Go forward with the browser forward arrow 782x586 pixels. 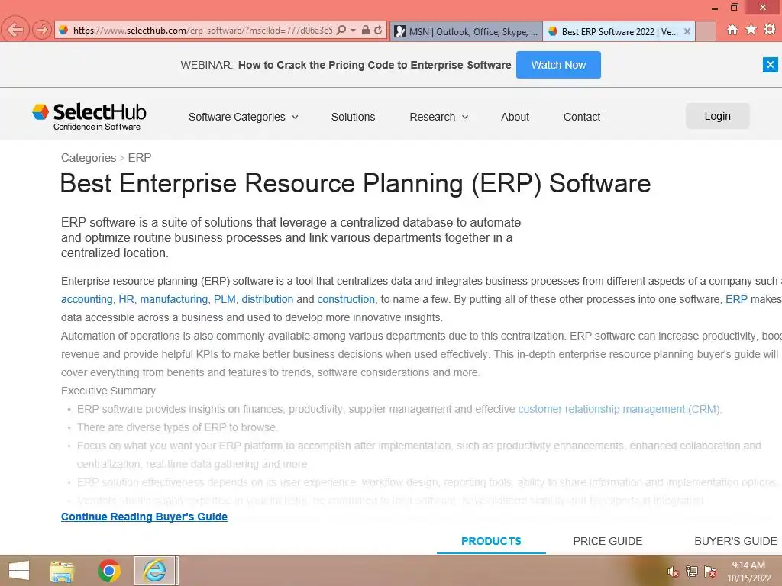click(x=42, y=31)
